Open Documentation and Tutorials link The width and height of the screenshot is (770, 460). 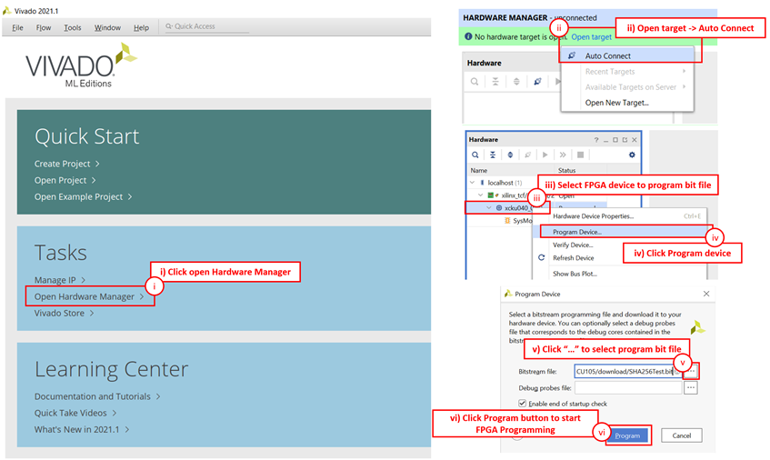click(x=97, y=396)
